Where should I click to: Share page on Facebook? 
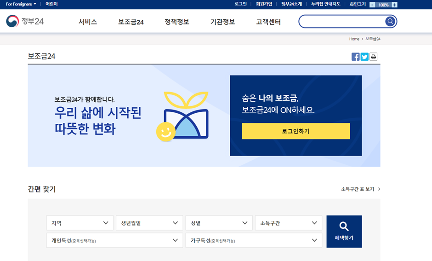[355, 57]
